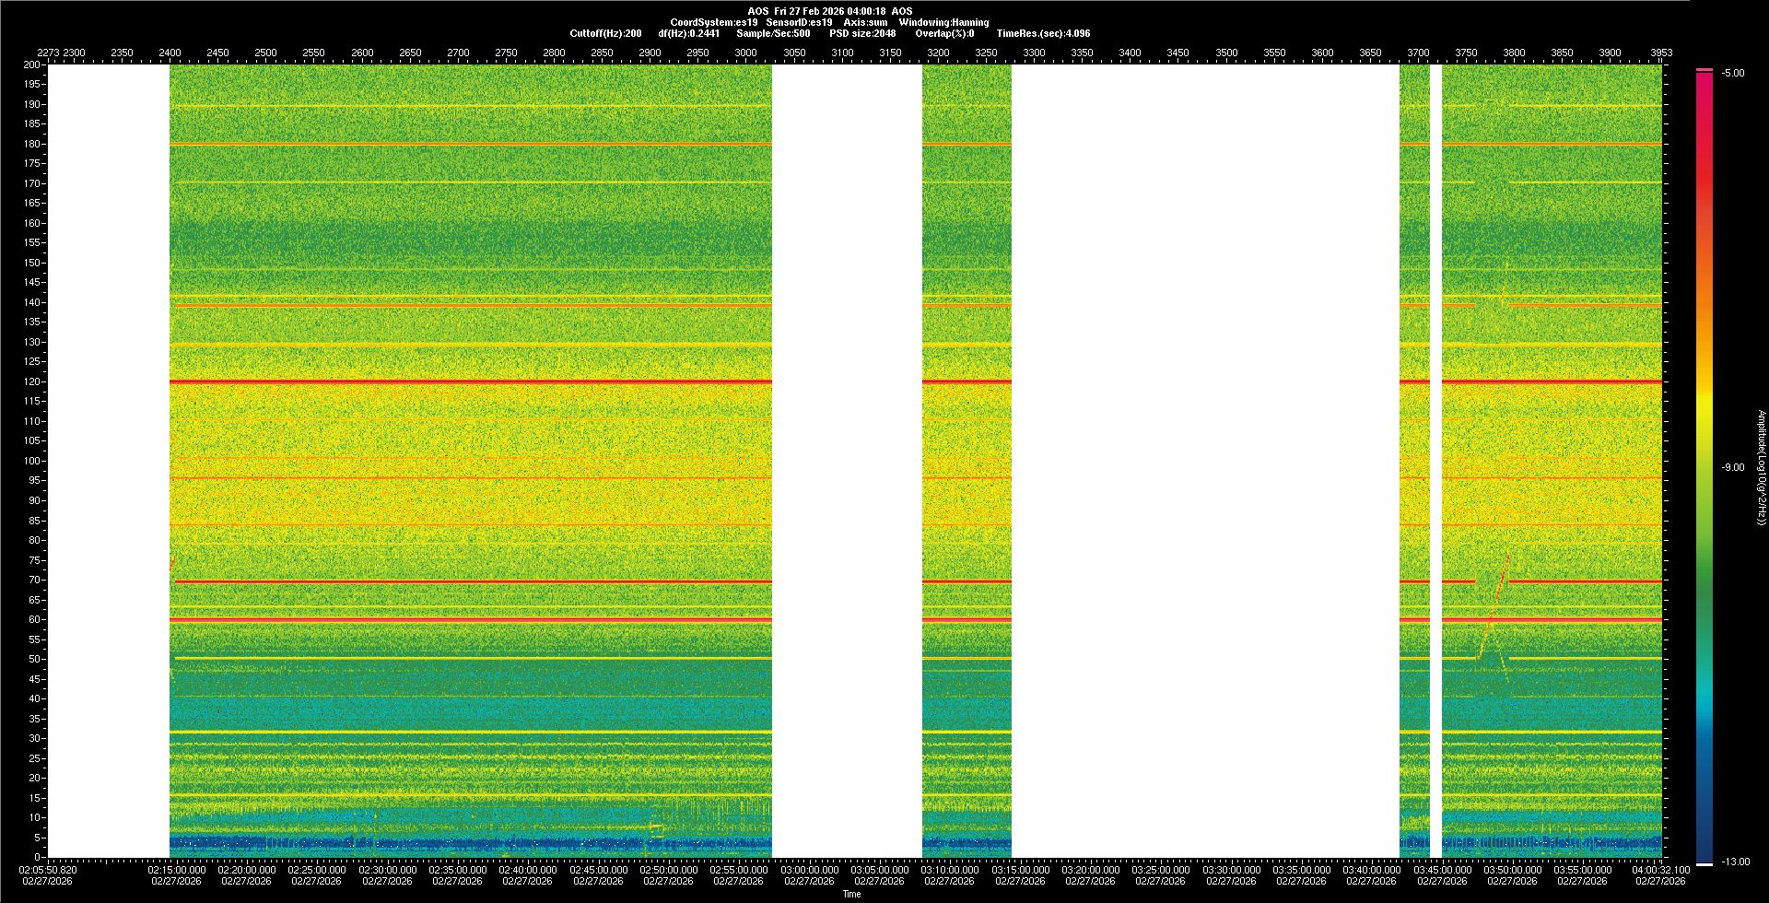Screen dimensions: 1769x903
Task: Click the -5.00 label on the color scale
Action: (x=1733, y=73)
